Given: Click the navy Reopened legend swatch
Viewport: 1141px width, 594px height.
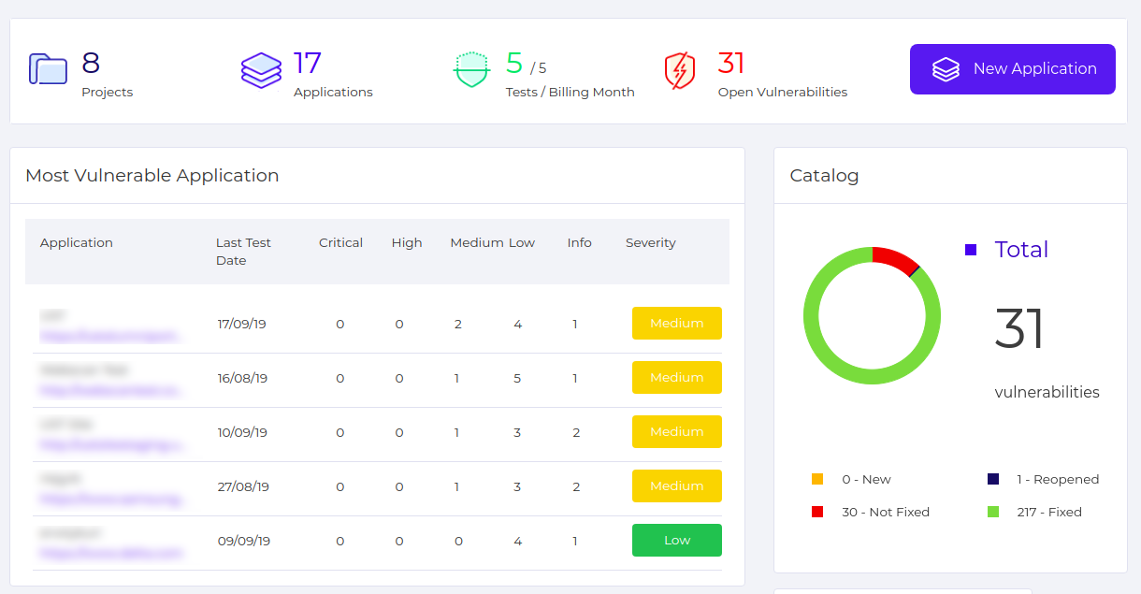Looking at the screenshot, I should click(x=993, y=479).
